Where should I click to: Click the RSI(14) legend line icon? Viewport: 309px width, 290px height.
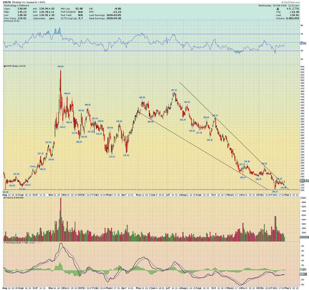tap(4, 21)
